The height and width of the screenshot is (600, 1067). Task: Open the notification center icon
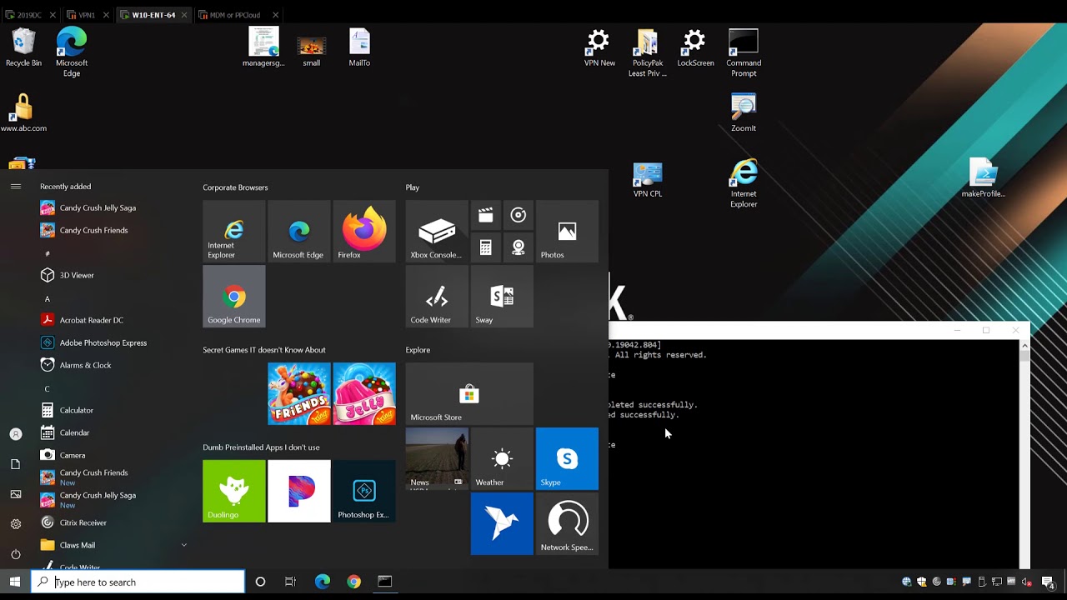click(1048, 582)
